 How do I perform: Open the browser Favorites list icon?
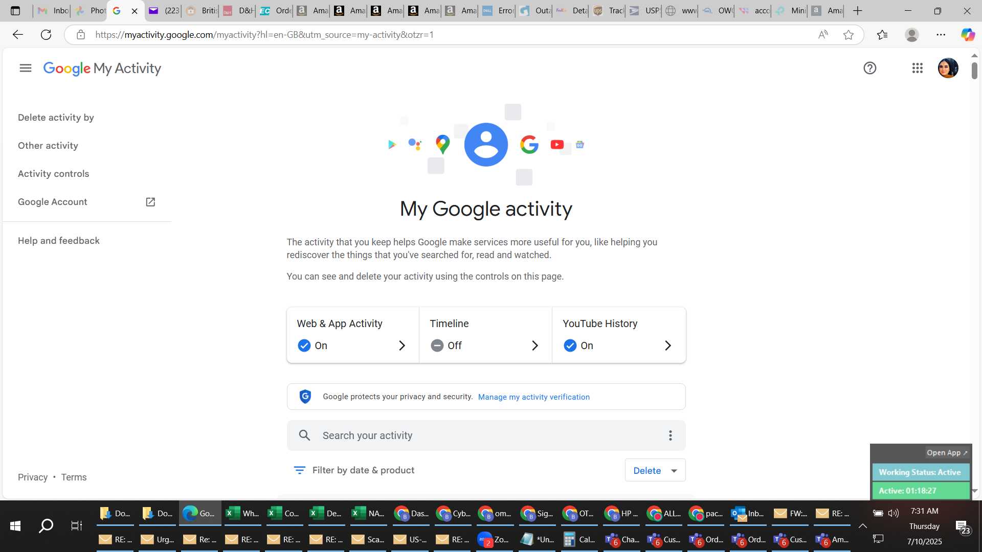pyautogui.click(x=882, y=35)
